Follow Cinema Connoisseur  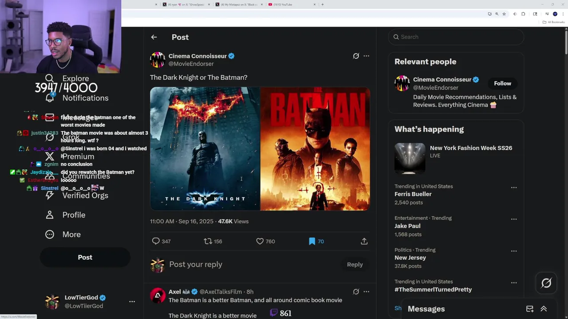(503, 83)
